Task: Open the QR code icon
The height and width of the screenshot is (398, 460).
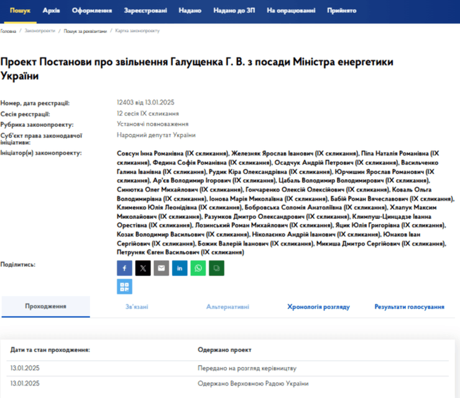Action: [124, 286]
